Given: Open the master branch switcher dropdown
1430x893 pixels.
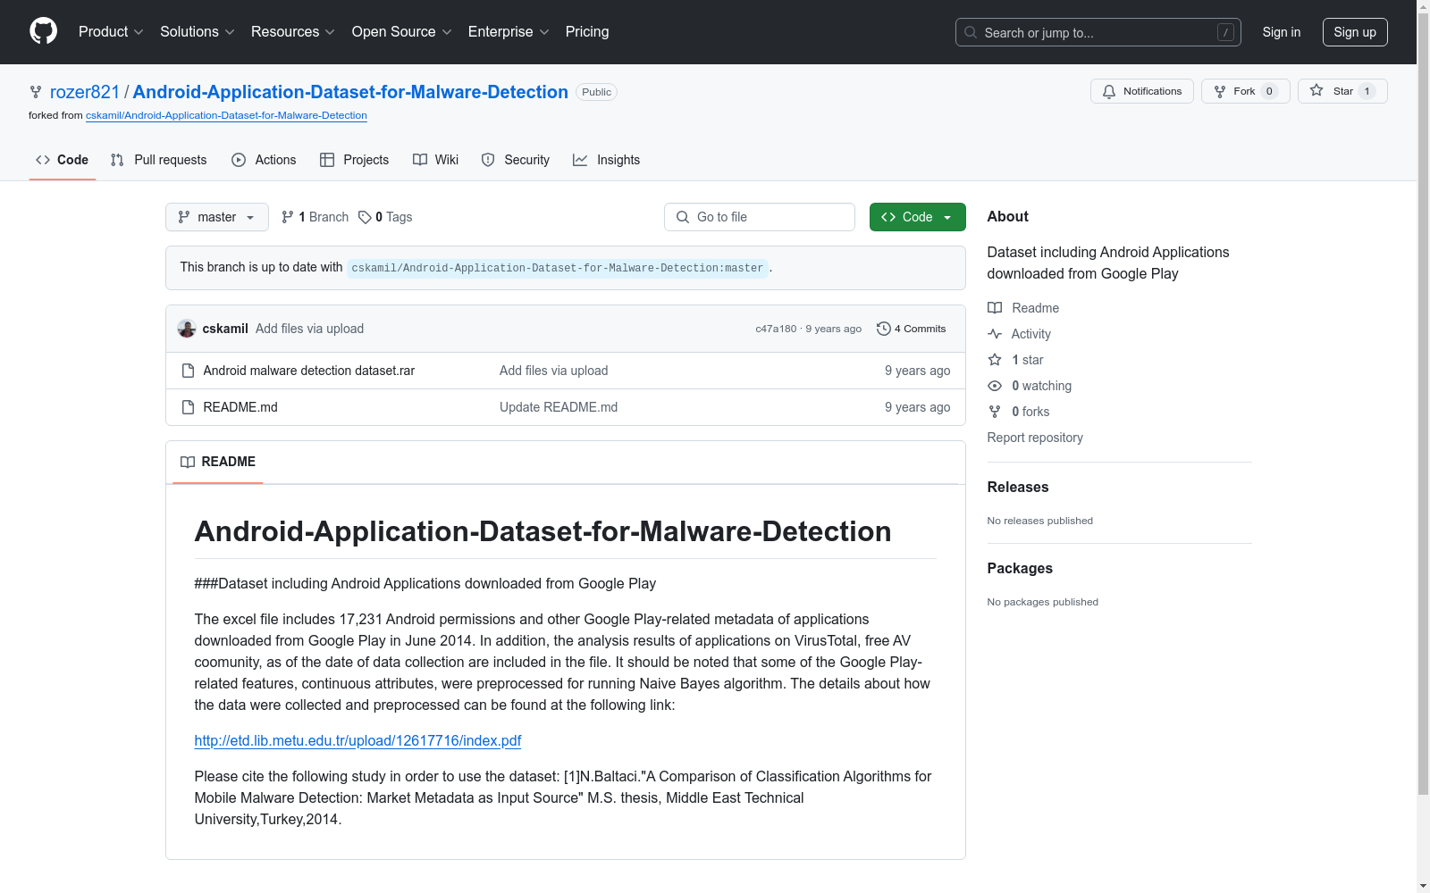Looking at the screenshot, I should point(217,217).
